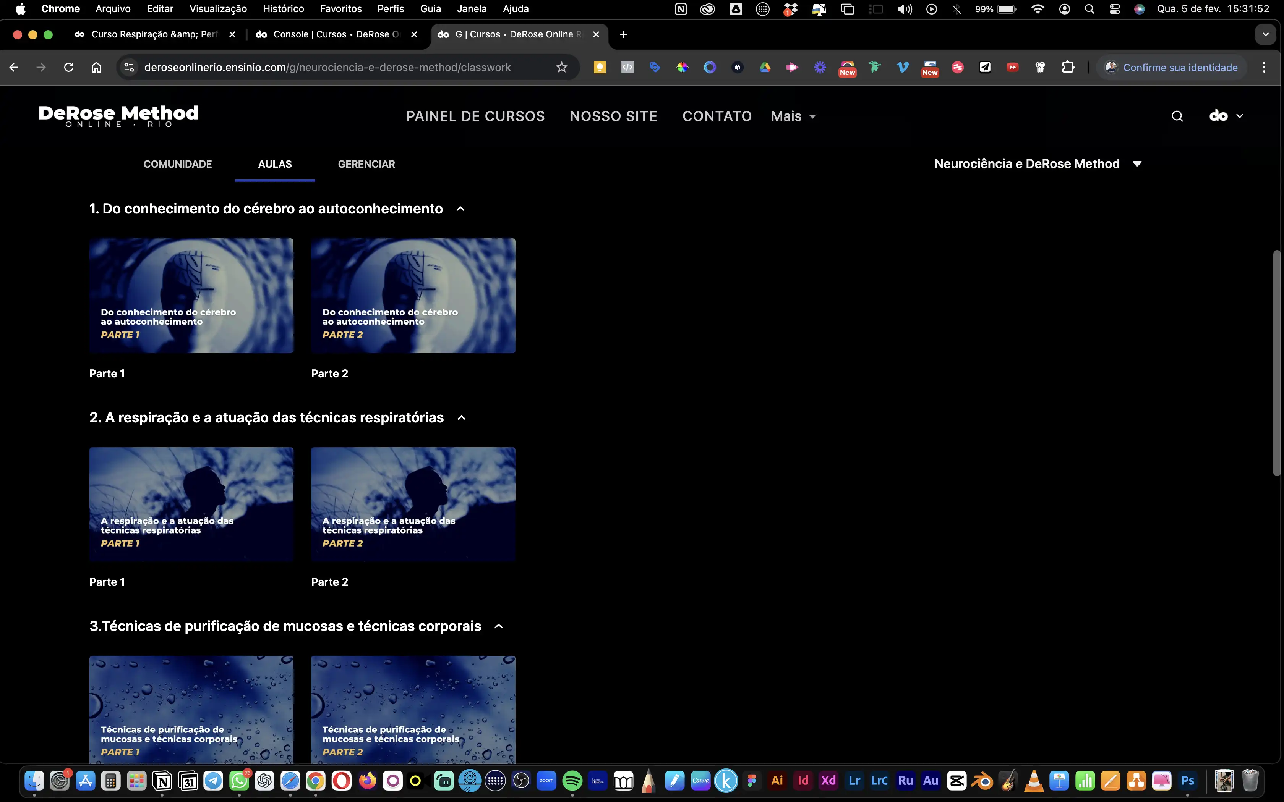
Task: Reload the page with the refresh icon
Action: coord(68,67)
